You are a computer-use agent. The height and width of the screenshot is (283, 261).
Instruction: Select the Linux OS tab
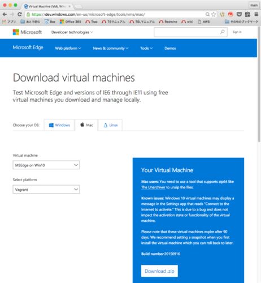tap(110, 125)
